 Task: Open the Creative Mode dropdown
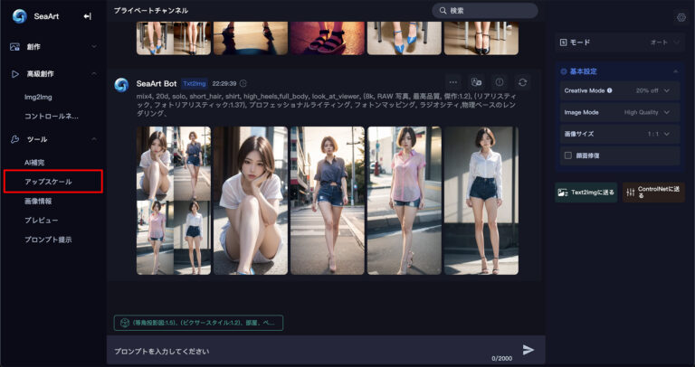[x=653, y=90]
